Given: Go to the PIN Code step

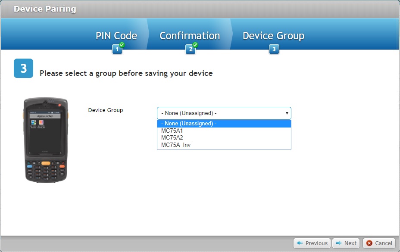Looking at the screenshot, I should pos(116,36).
